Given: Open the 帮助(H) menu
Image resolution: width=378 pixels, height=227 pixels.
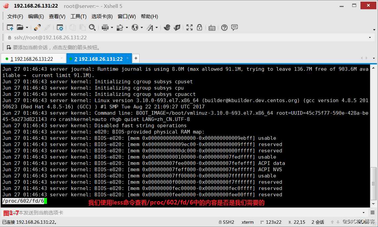Looking at the screenshot, I should [x=149, y=17].
